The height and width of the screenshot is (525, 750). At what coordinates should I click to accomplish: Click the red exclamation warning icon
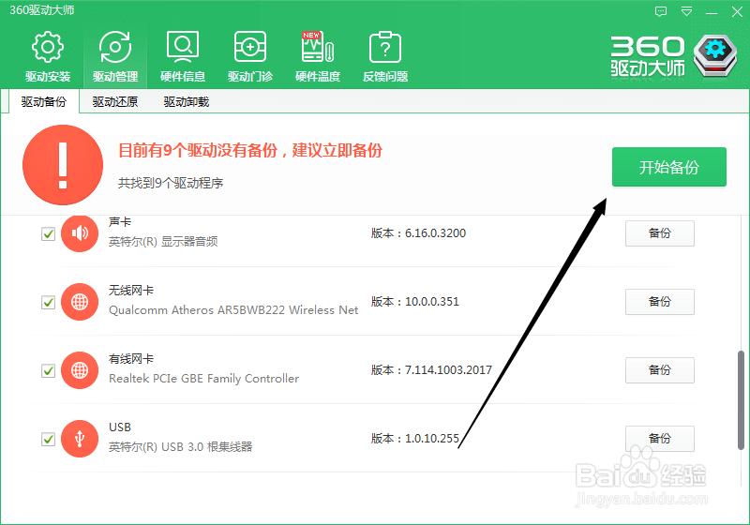click(x=63, y=165)
